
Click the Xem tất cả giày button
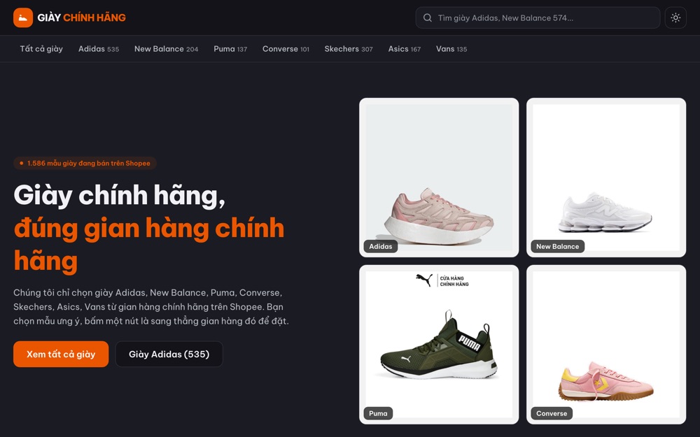(x=61, y=354)
